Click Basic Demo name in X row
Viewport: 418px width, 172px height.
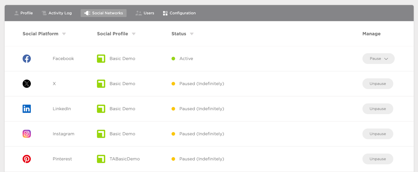(122, 84)
